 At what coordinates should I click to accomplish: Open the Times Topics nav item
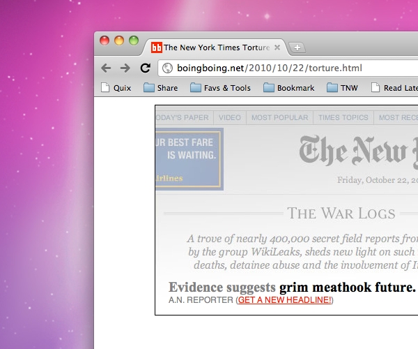[x=343, y=117]
